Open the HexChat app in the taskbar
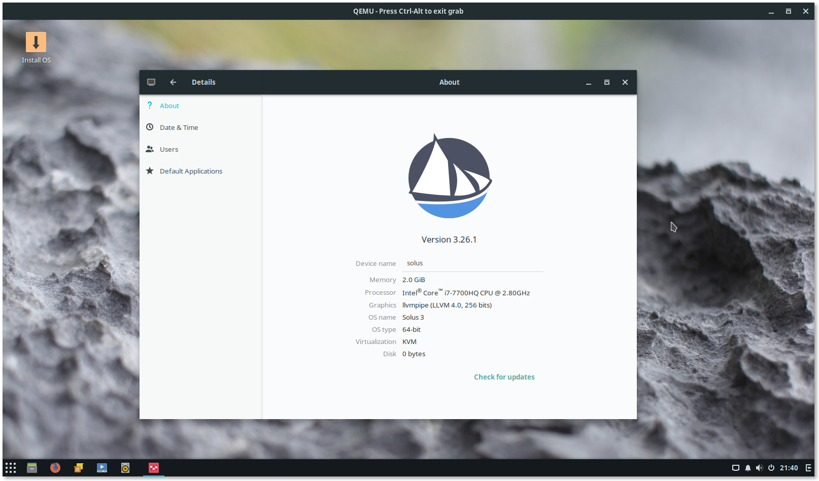Image resolution: width=819 pixels, height=481 pixels. pos(79,468)
